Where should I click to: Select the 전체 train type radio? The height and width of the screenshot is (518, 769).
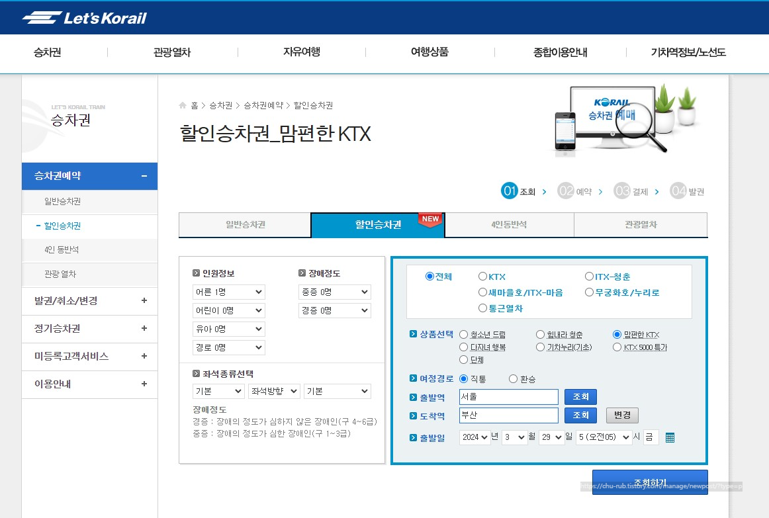click(430, 277)
